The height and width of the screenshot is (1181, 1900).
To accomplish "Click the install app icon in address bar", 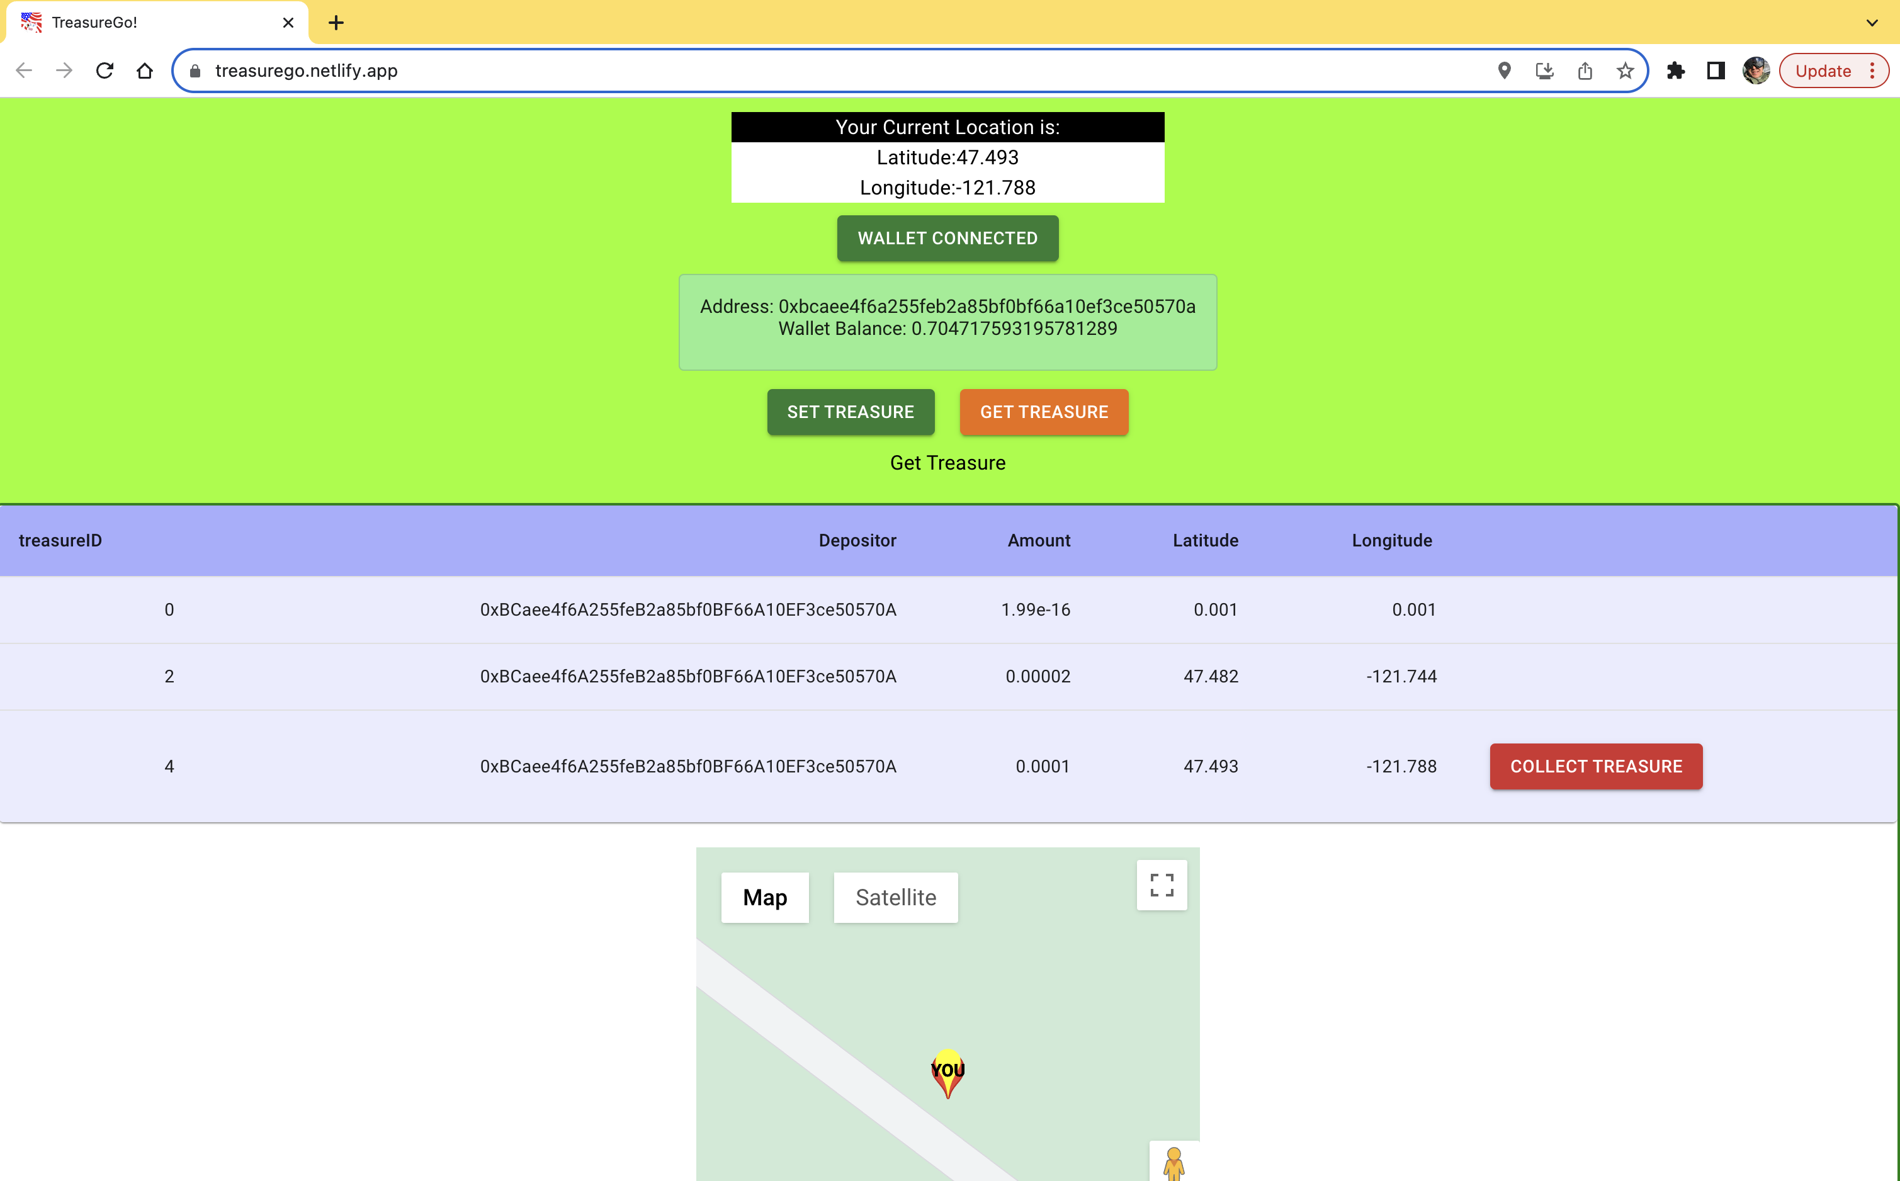I will [1544, 71].
